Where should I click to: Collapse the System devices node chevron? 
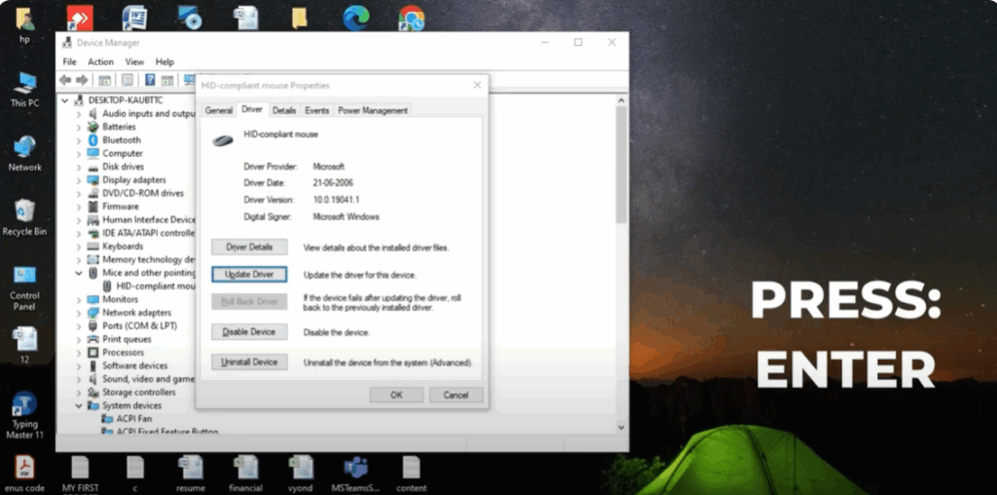coord(79,405)
